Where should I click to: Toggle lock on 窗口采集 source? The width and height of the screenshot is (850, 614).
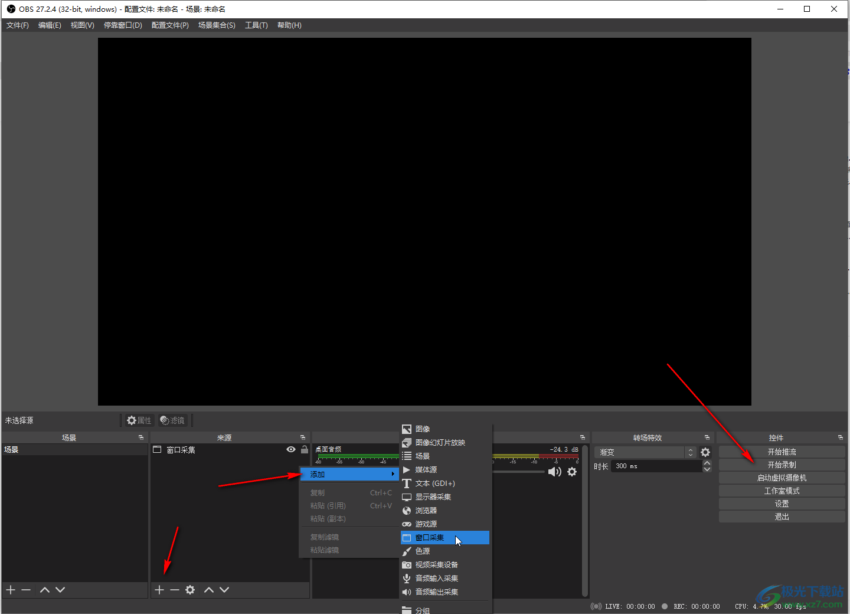pyautogui.click(x=305, y=450)
